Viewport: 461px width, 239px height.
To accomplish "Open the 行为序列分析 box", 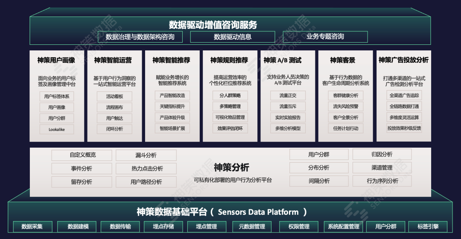I will point(382,181).
